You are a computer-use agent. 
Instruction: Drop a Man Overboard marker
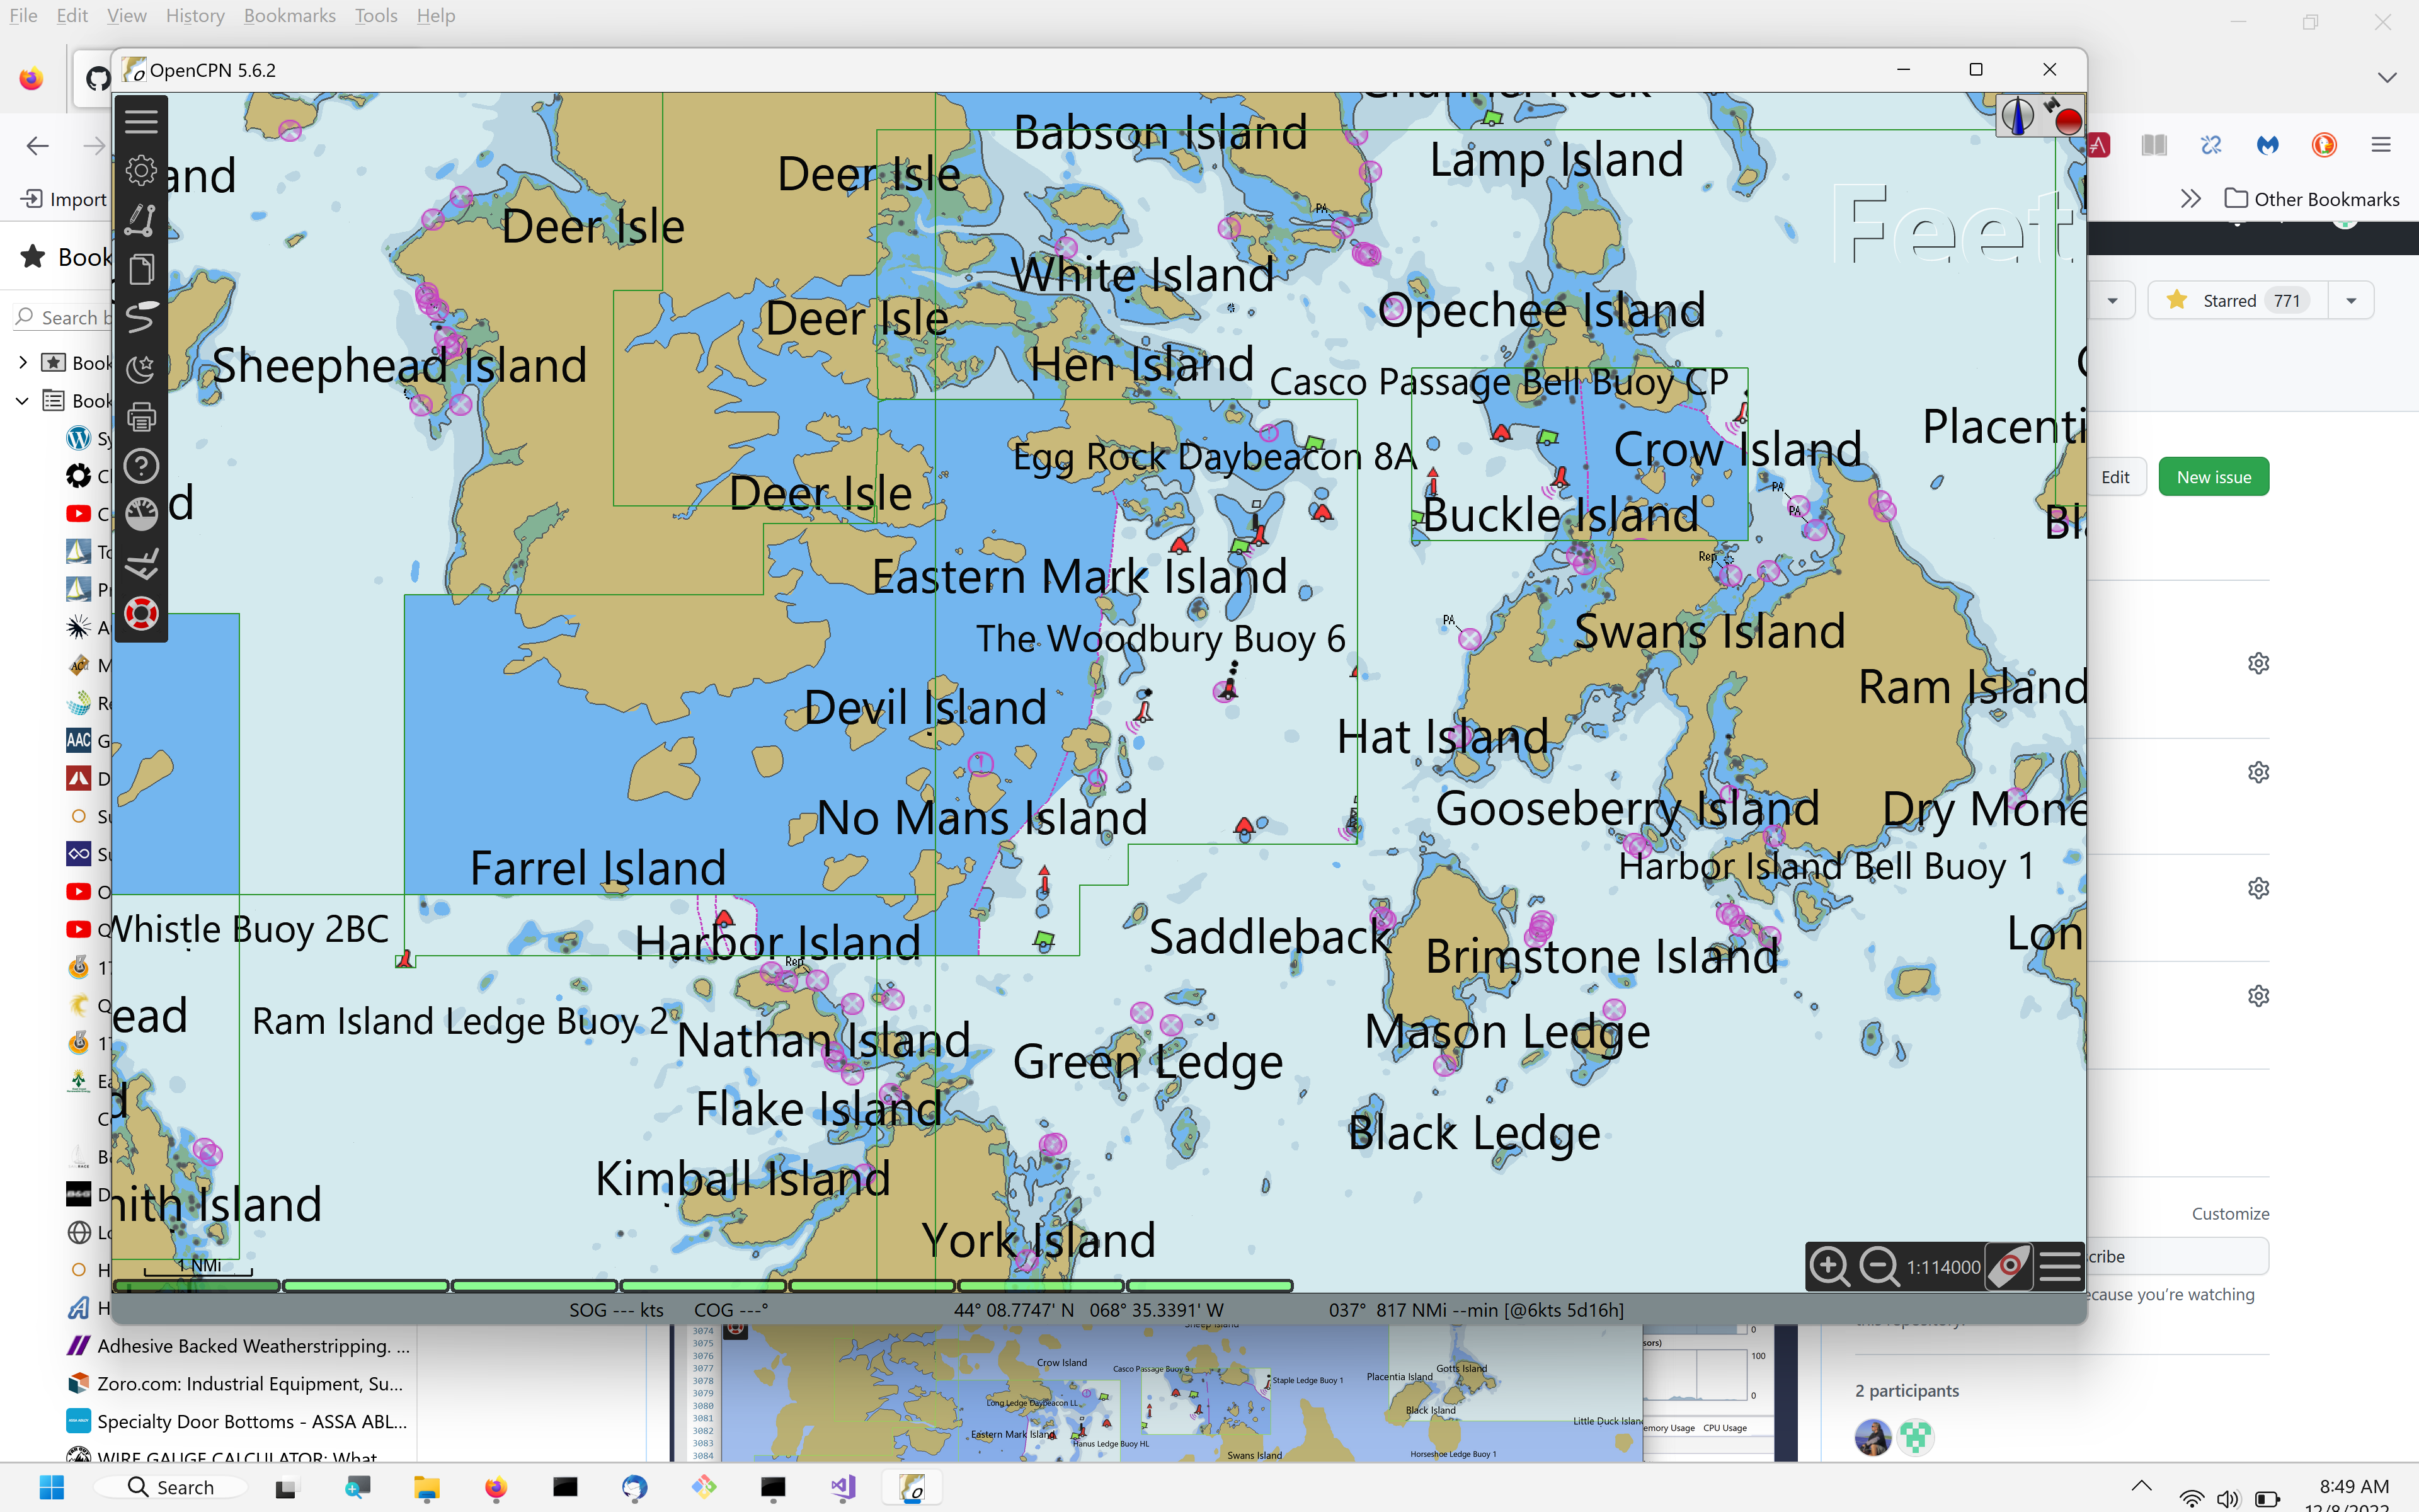tap(141, 613)
